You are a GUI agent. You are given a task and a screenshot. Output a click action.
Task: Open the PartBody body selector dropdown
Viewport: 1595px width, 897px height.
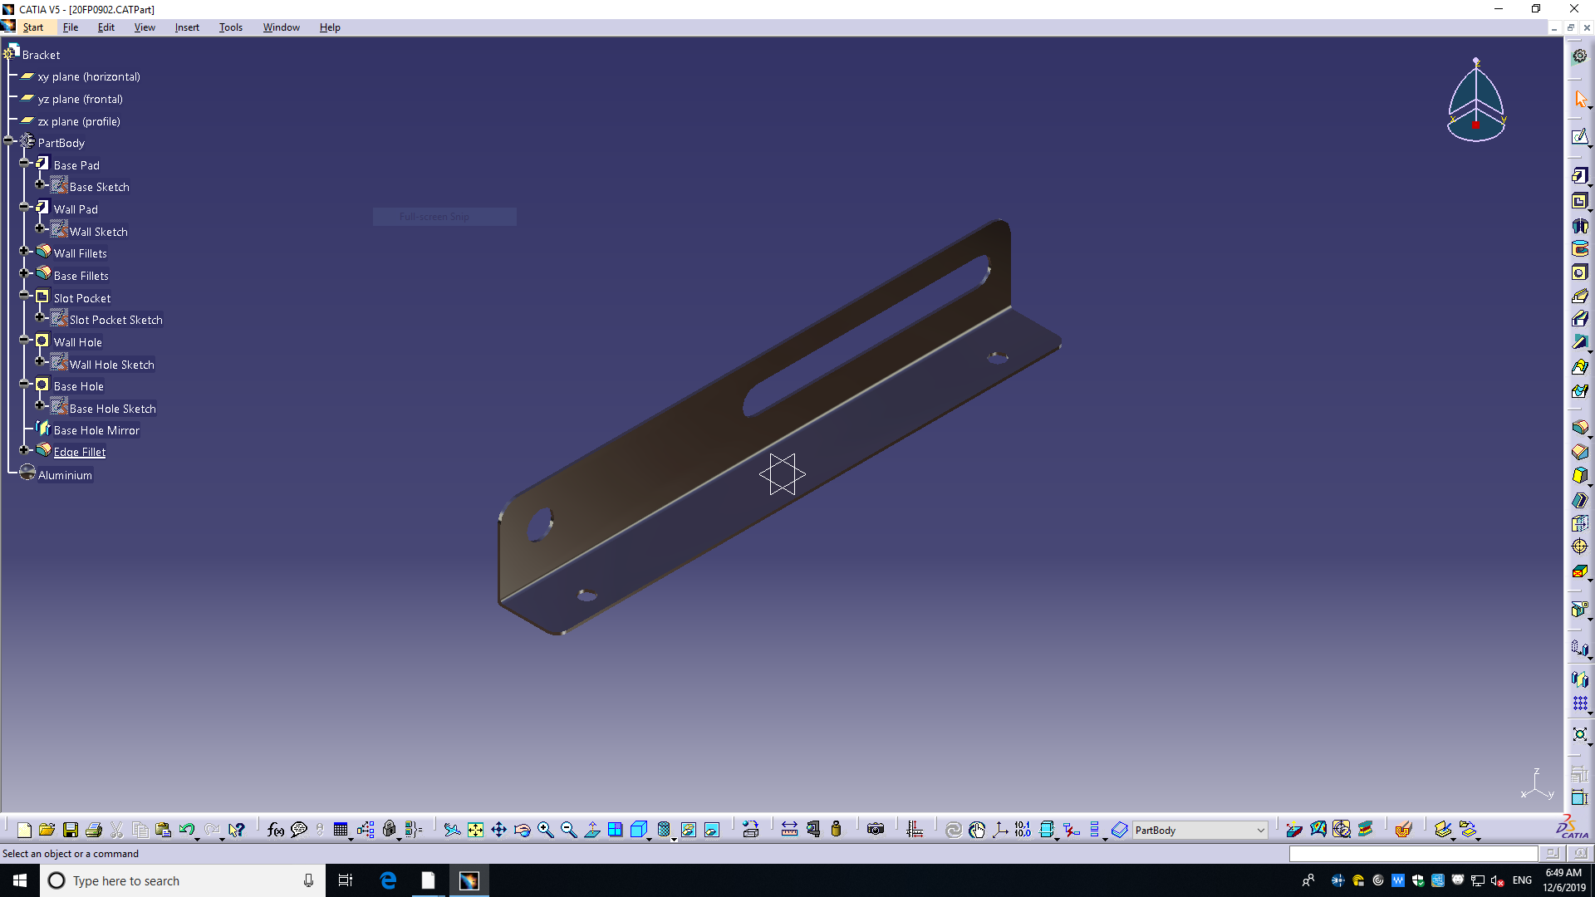coord(1260,831)
